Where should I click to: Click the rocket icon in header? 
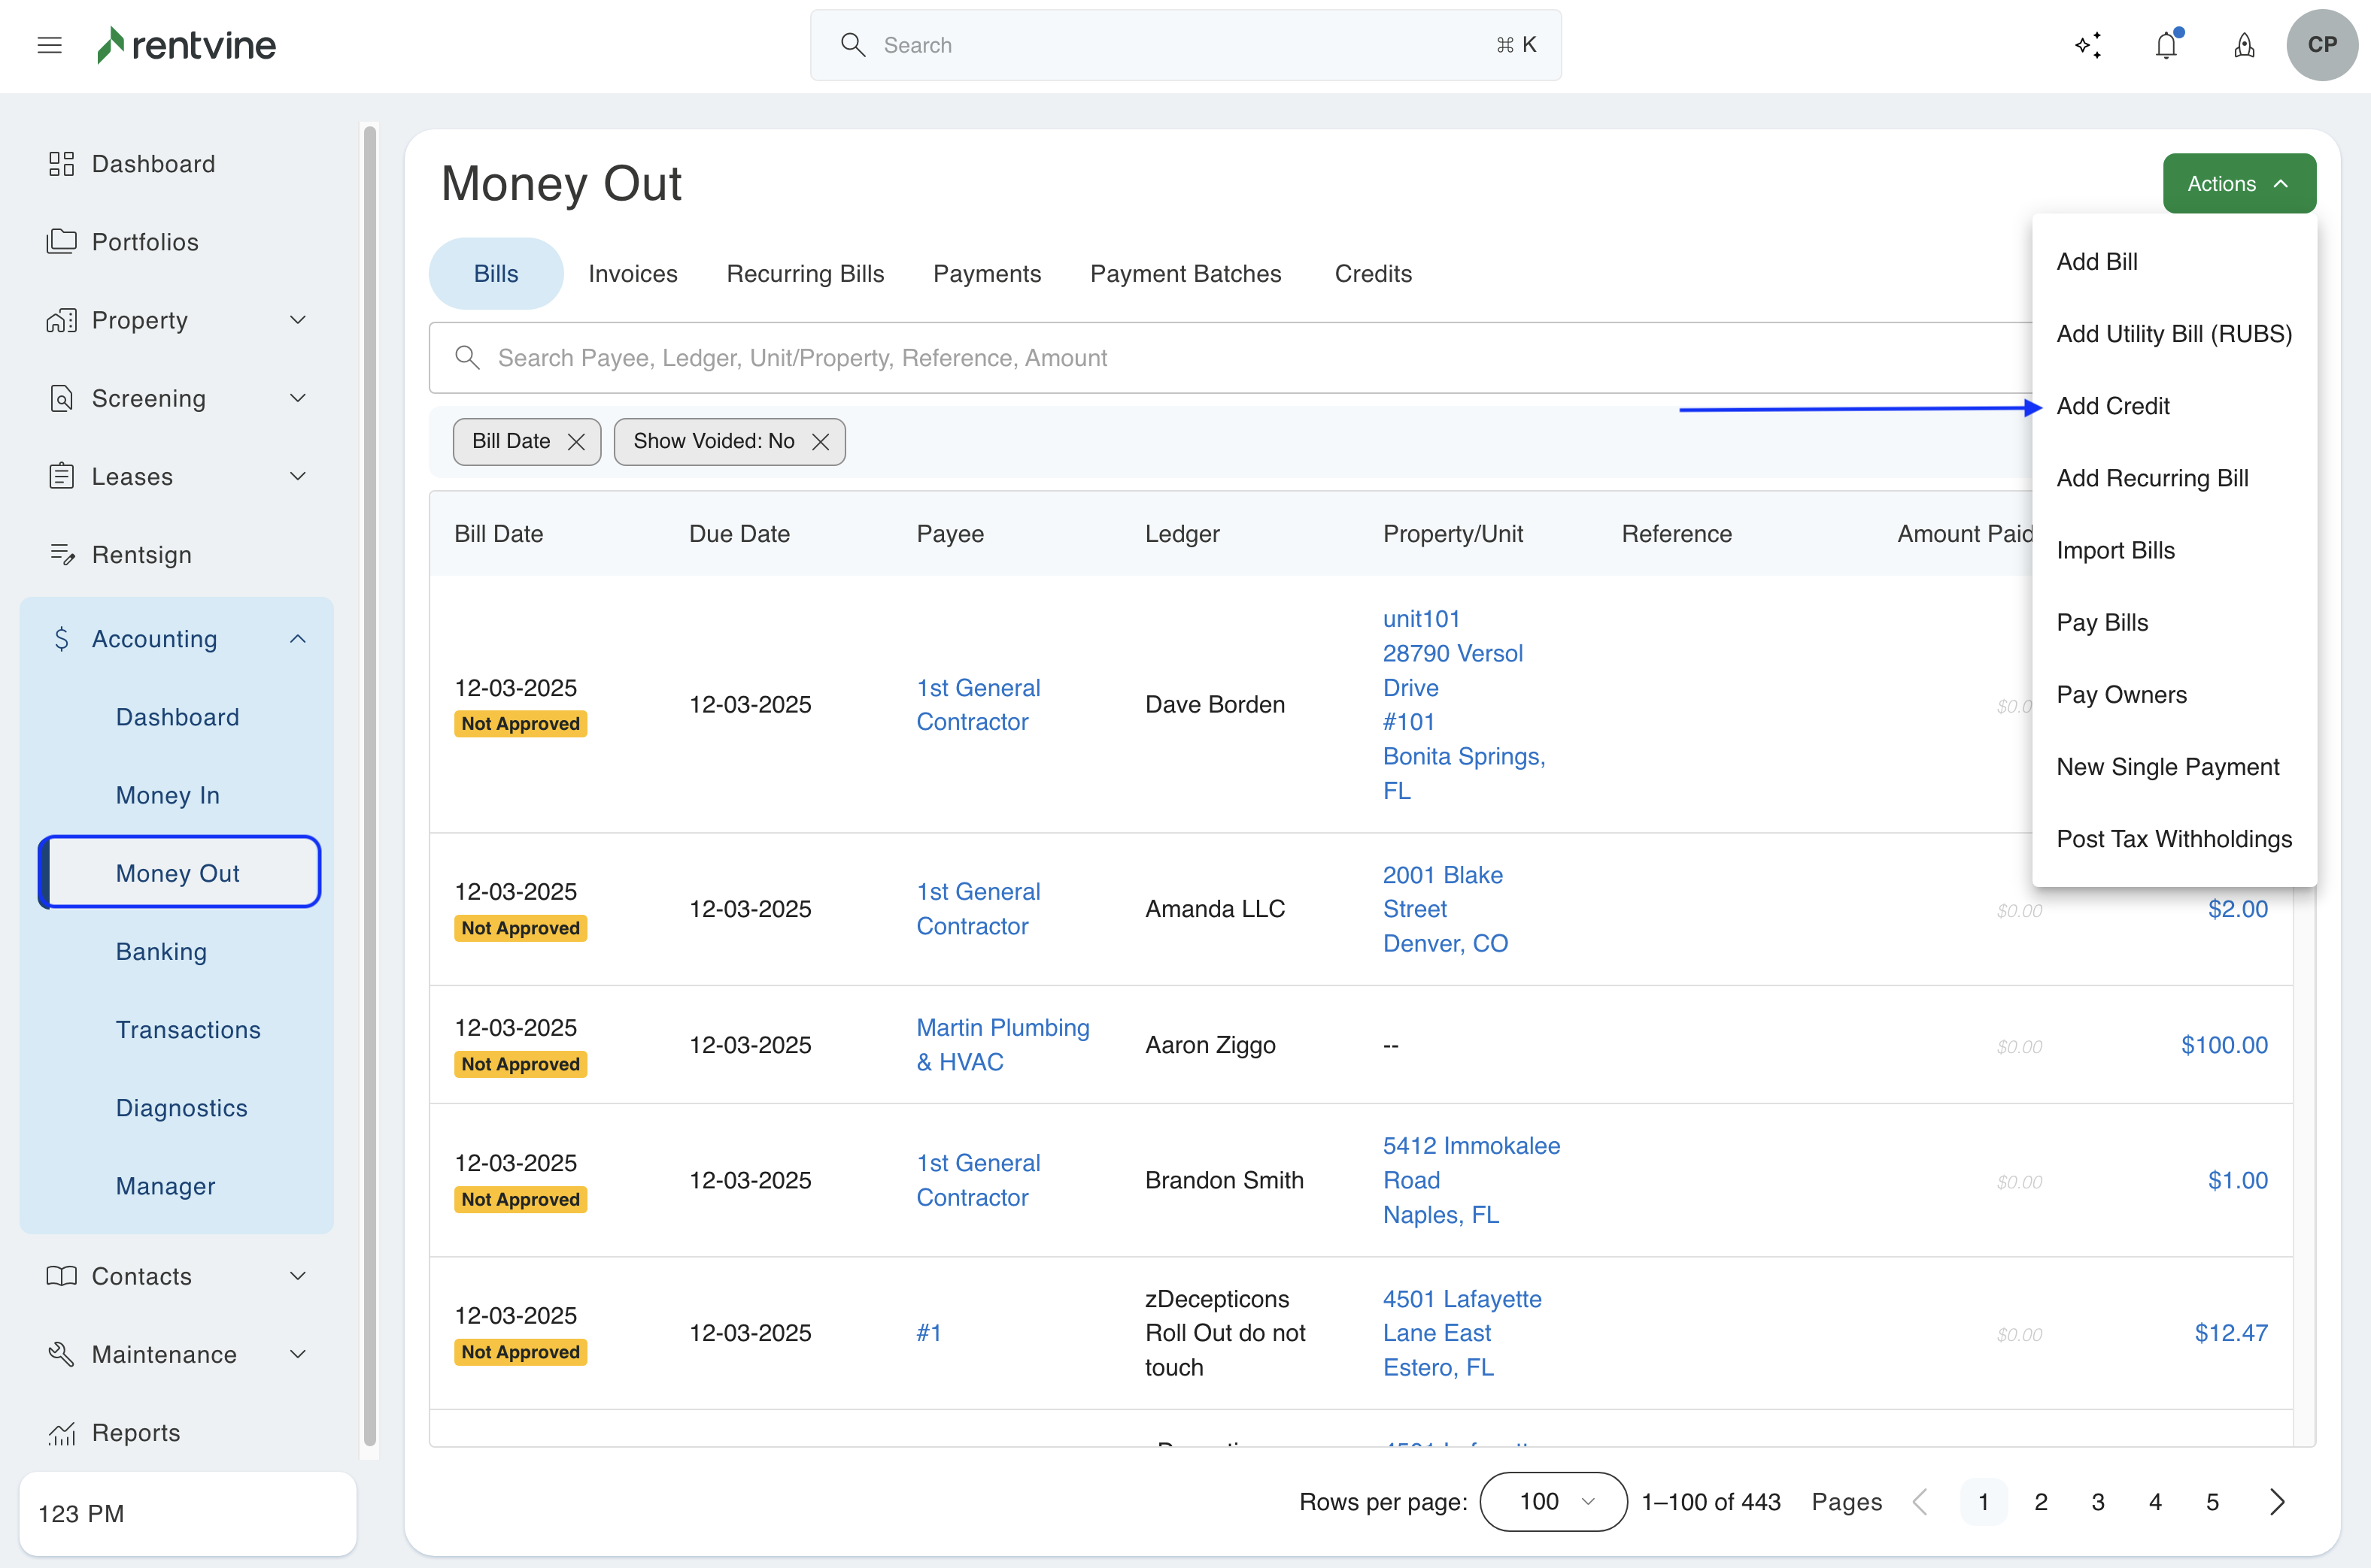2244,45
